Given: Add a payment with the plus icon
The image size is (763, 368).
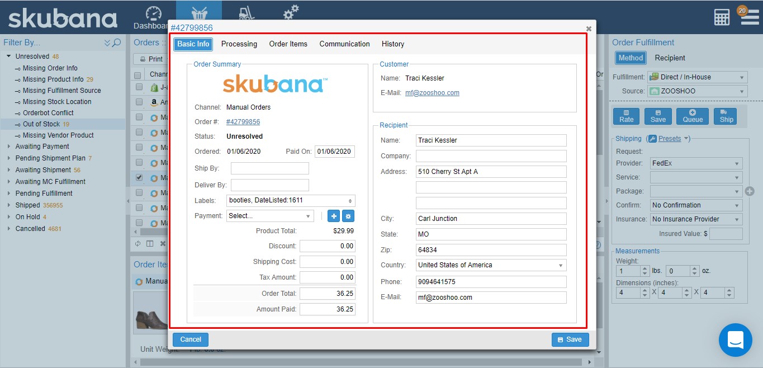Looking at the screenshot, I should pyautogui.click(x=333, y=216).
